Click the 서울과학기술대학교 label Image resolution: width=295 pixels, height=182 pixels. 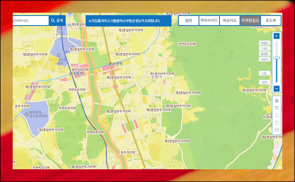coord(173,164)
